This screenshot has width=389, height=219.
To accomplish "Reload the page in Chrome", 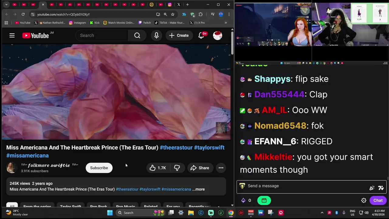I will click(x=23, y=14).
